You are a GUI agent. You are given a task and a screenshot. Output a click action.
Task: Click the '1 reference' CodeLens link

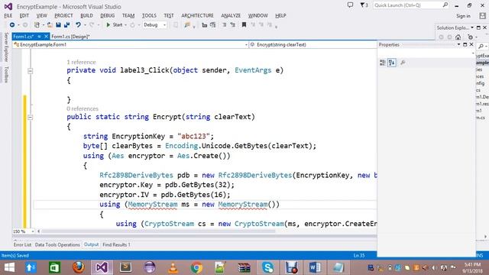coord(81,62)
